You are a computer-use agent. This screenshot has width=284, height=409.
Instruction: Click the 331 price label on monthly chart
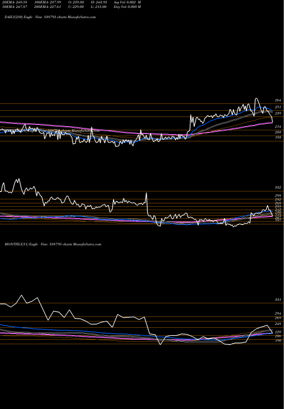click(x=278, y=300)
